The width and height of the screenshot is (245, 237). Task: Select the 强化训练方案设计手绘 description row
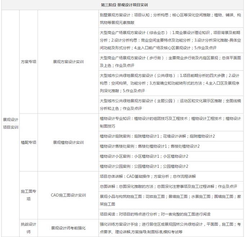click(171, 228)
